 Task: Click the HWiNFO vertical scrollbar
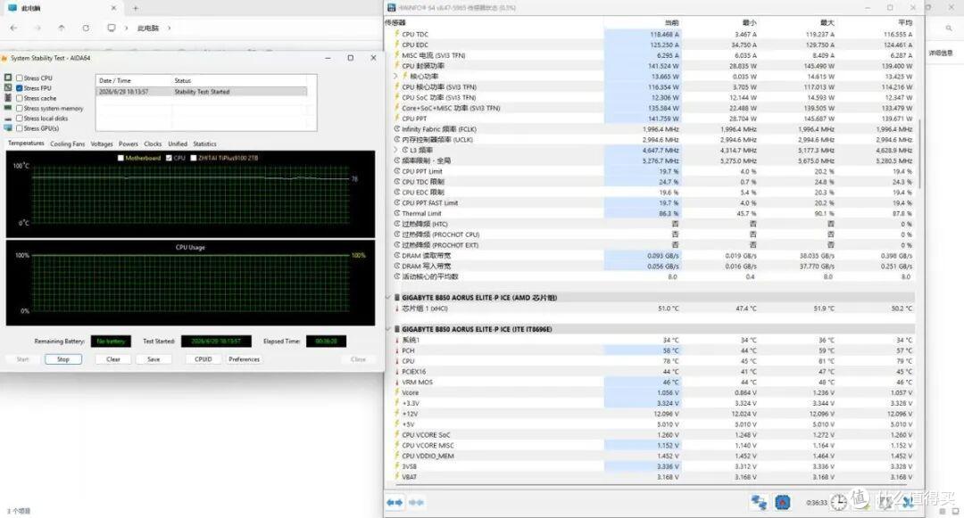[919, 153]
